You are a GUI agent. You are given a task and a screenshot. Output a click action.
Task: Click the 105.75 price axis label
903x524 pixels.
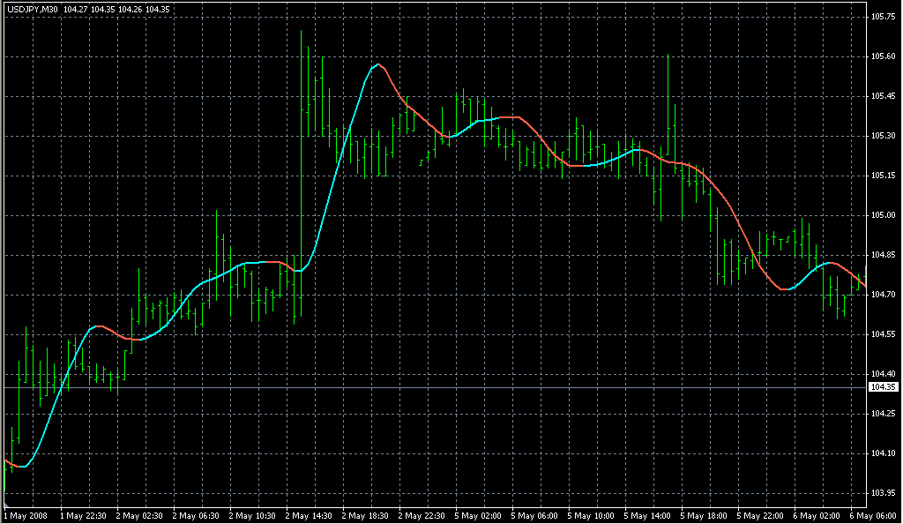[883, 17]
